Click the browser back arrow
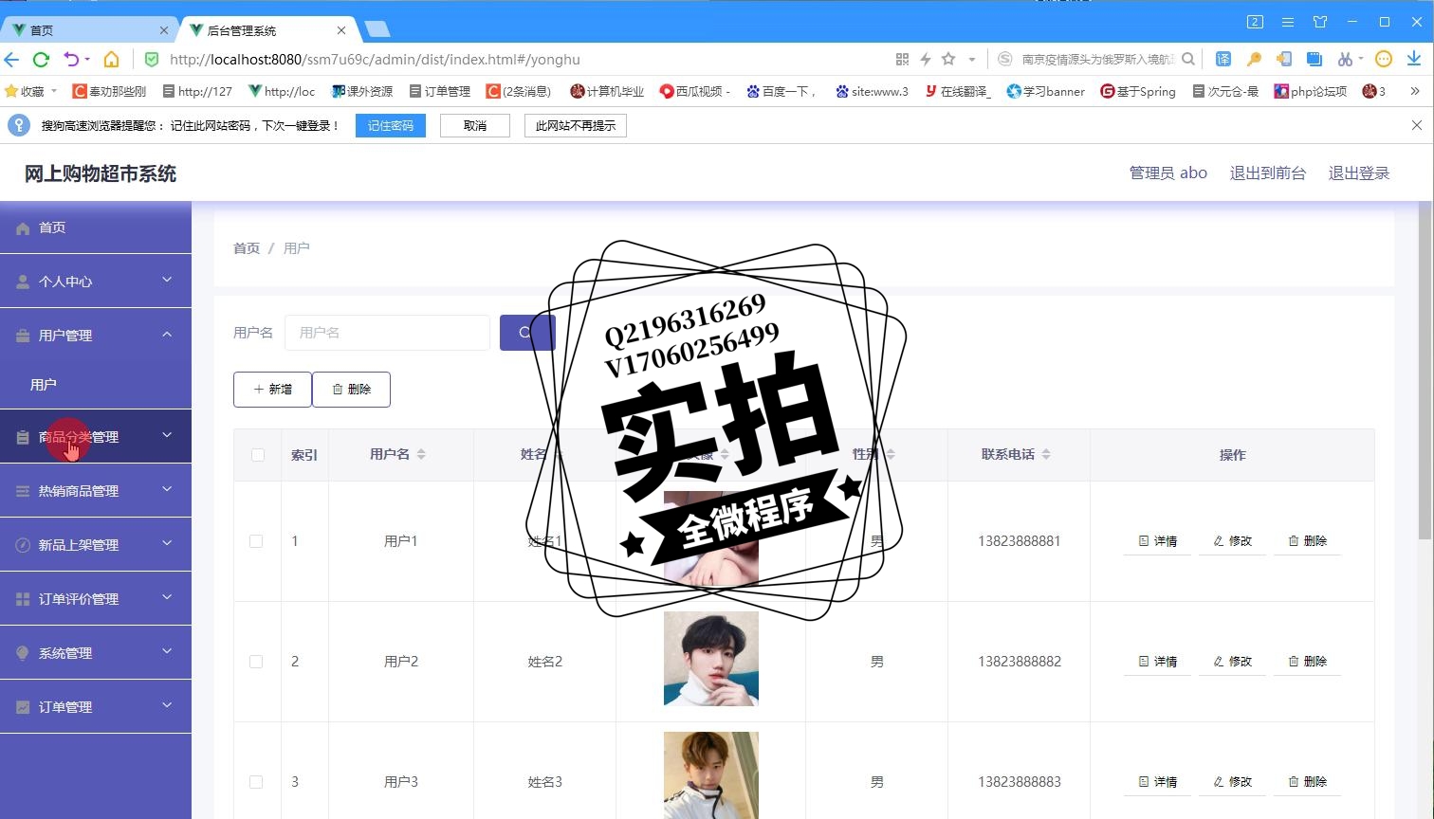Image resolution: width=1434 pixels, height=819 pixels. [11, 60]
